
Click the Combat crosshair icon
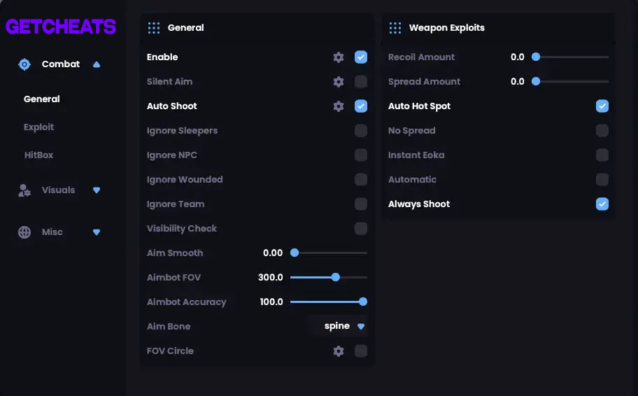[24, 64]
